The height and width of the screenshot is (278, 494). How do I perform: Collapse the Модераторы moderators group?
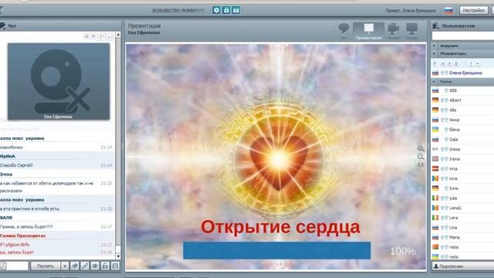tap(434, 53)
